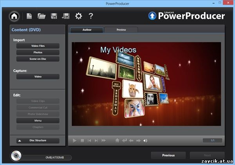Maximize the PowerProducer window

220,3
